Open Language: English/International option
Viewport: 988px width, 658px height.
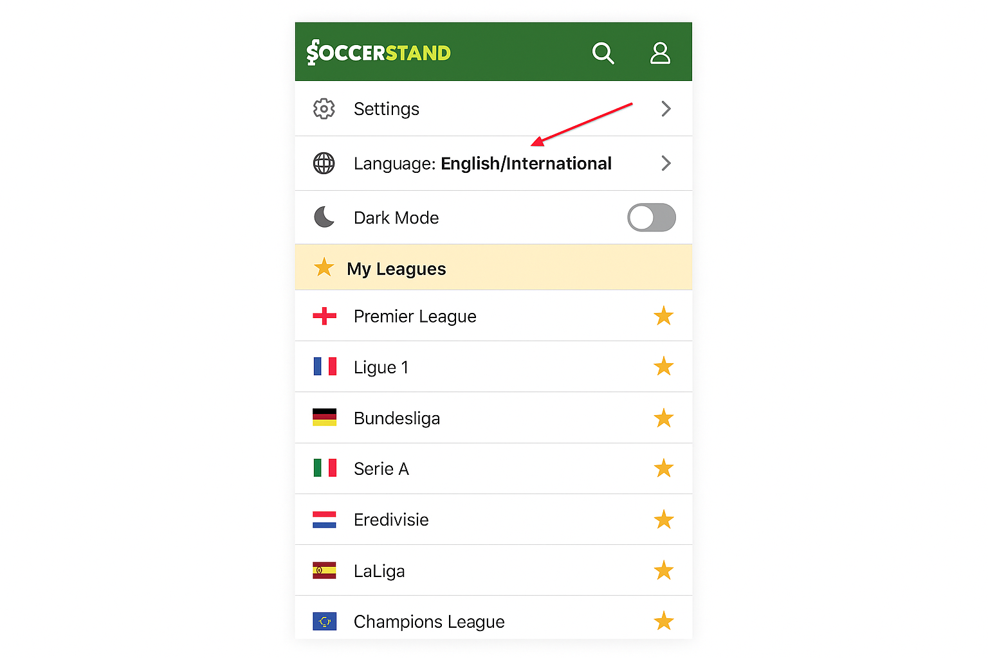[482, 164]
